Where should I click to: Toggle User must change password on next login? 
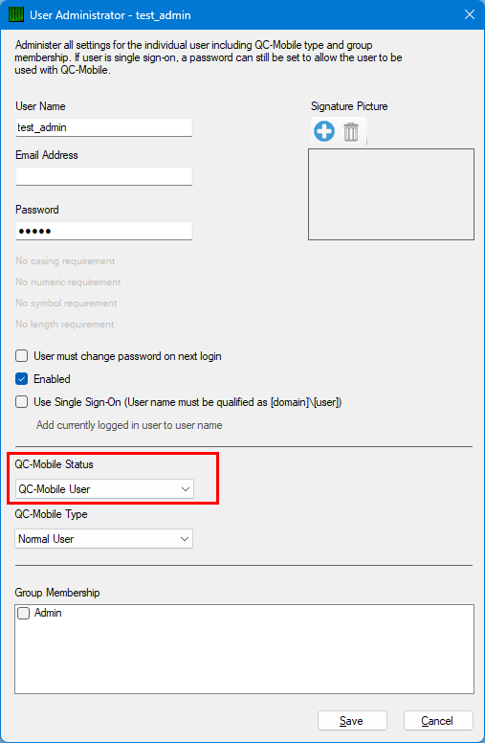pyautogui.click(x=22, y=356)
